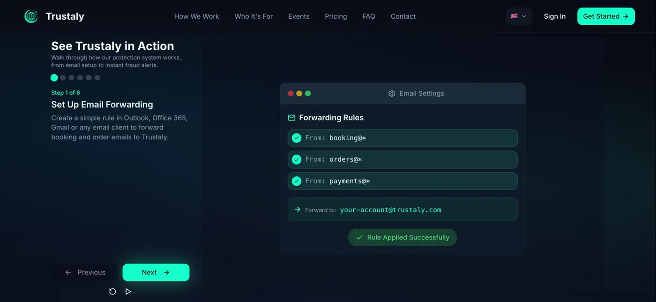Click the Sign In link

[555, 16]
